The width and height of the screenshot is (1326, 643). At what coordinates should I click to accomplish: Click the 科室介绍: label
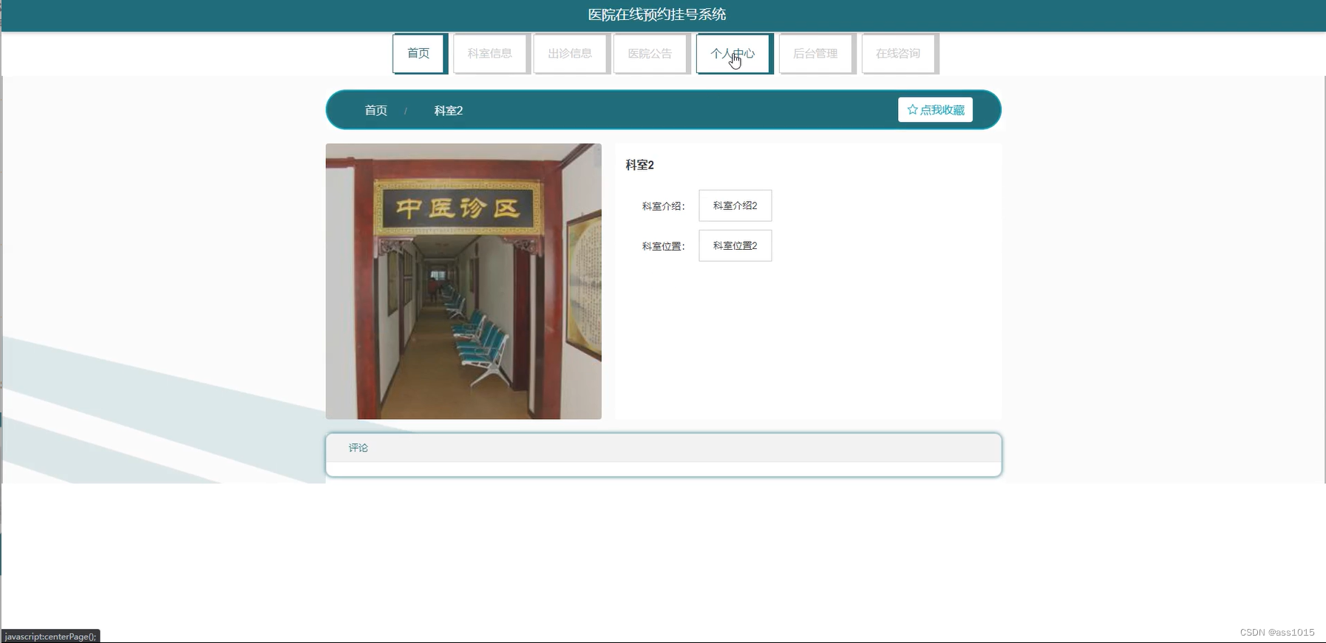coord(664,206)
